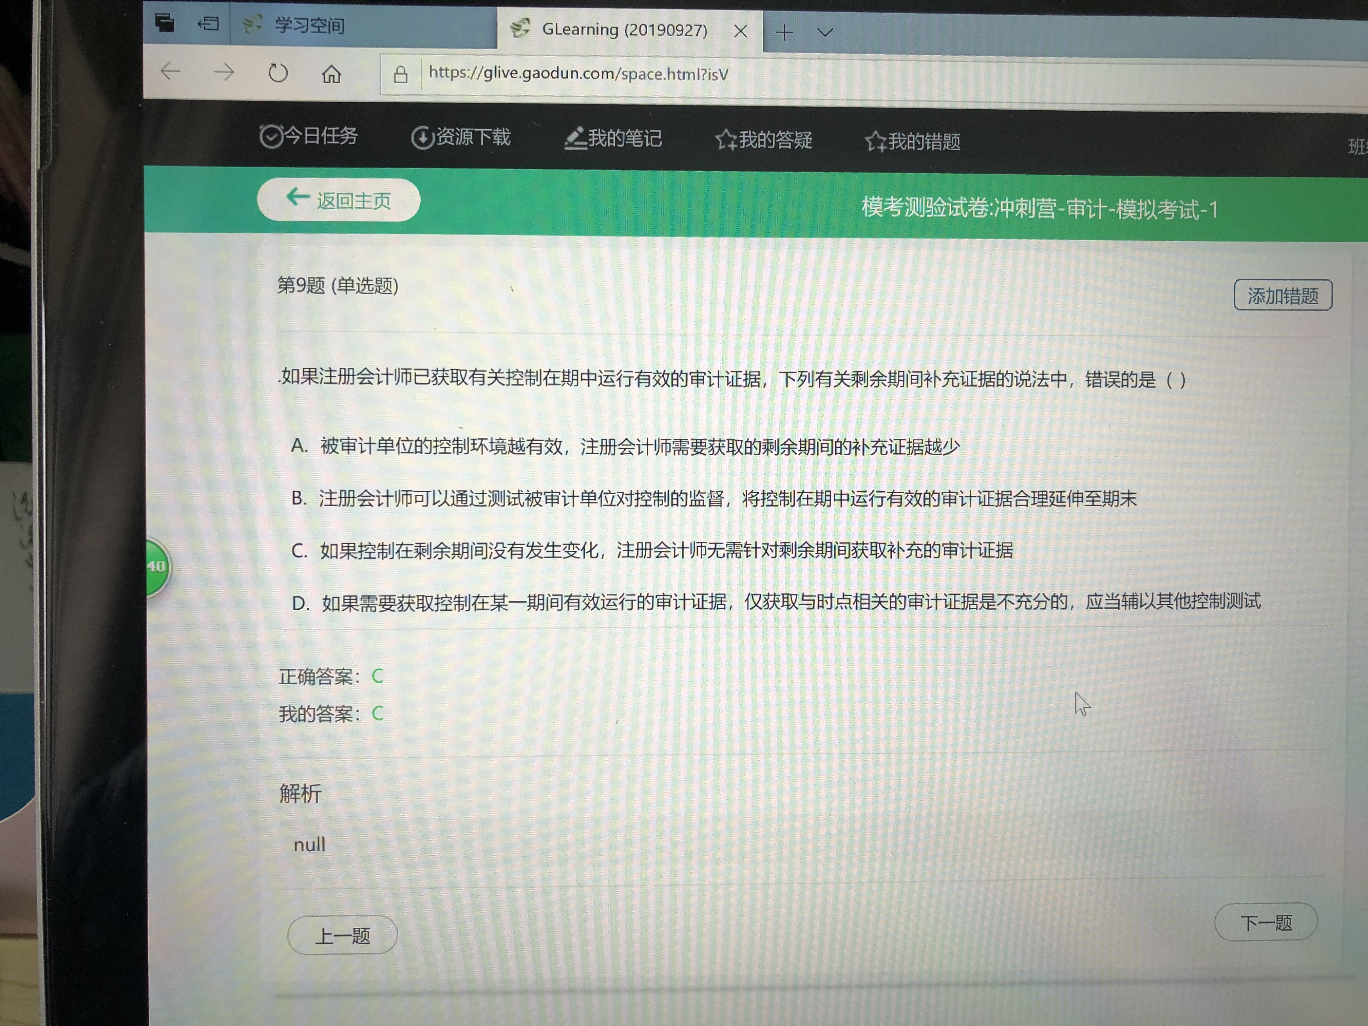Close the GLearning tab

coord(740,32)
